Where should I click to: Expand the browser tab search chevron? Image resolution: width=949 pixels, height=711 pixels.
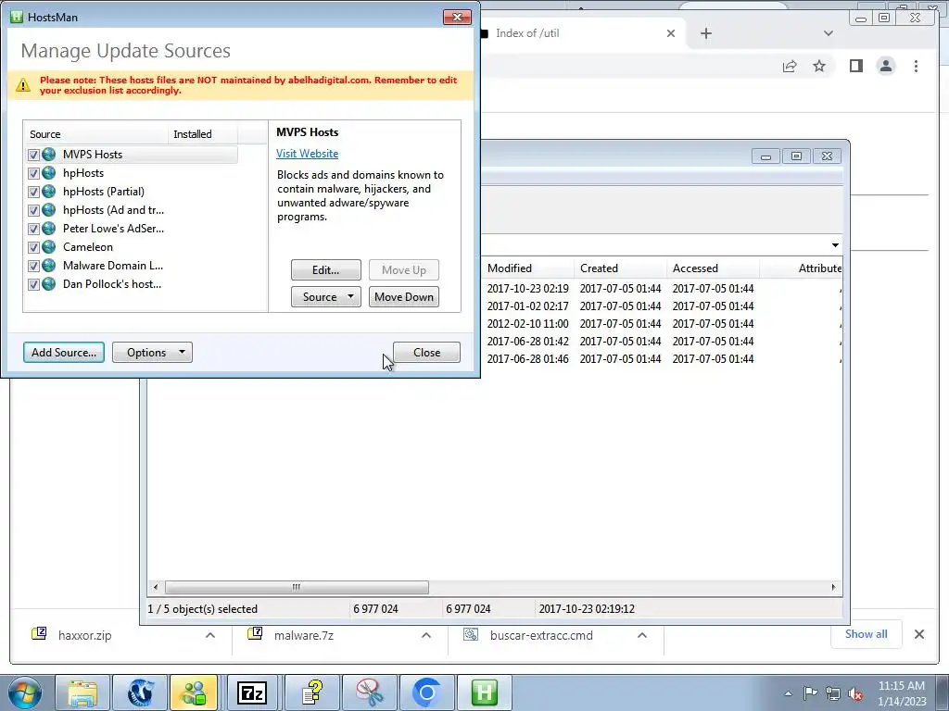[x=828, y=33]
